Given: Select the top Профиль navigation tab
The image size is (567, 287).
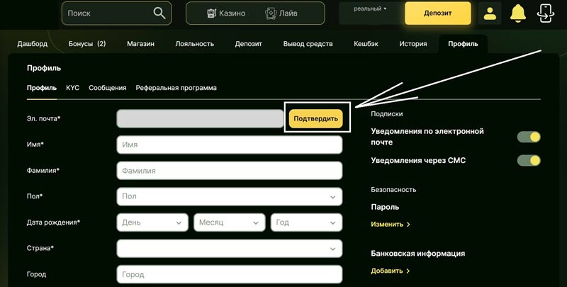Looking at the screenshot, I should pyautogui.click(x=463, y=44).
